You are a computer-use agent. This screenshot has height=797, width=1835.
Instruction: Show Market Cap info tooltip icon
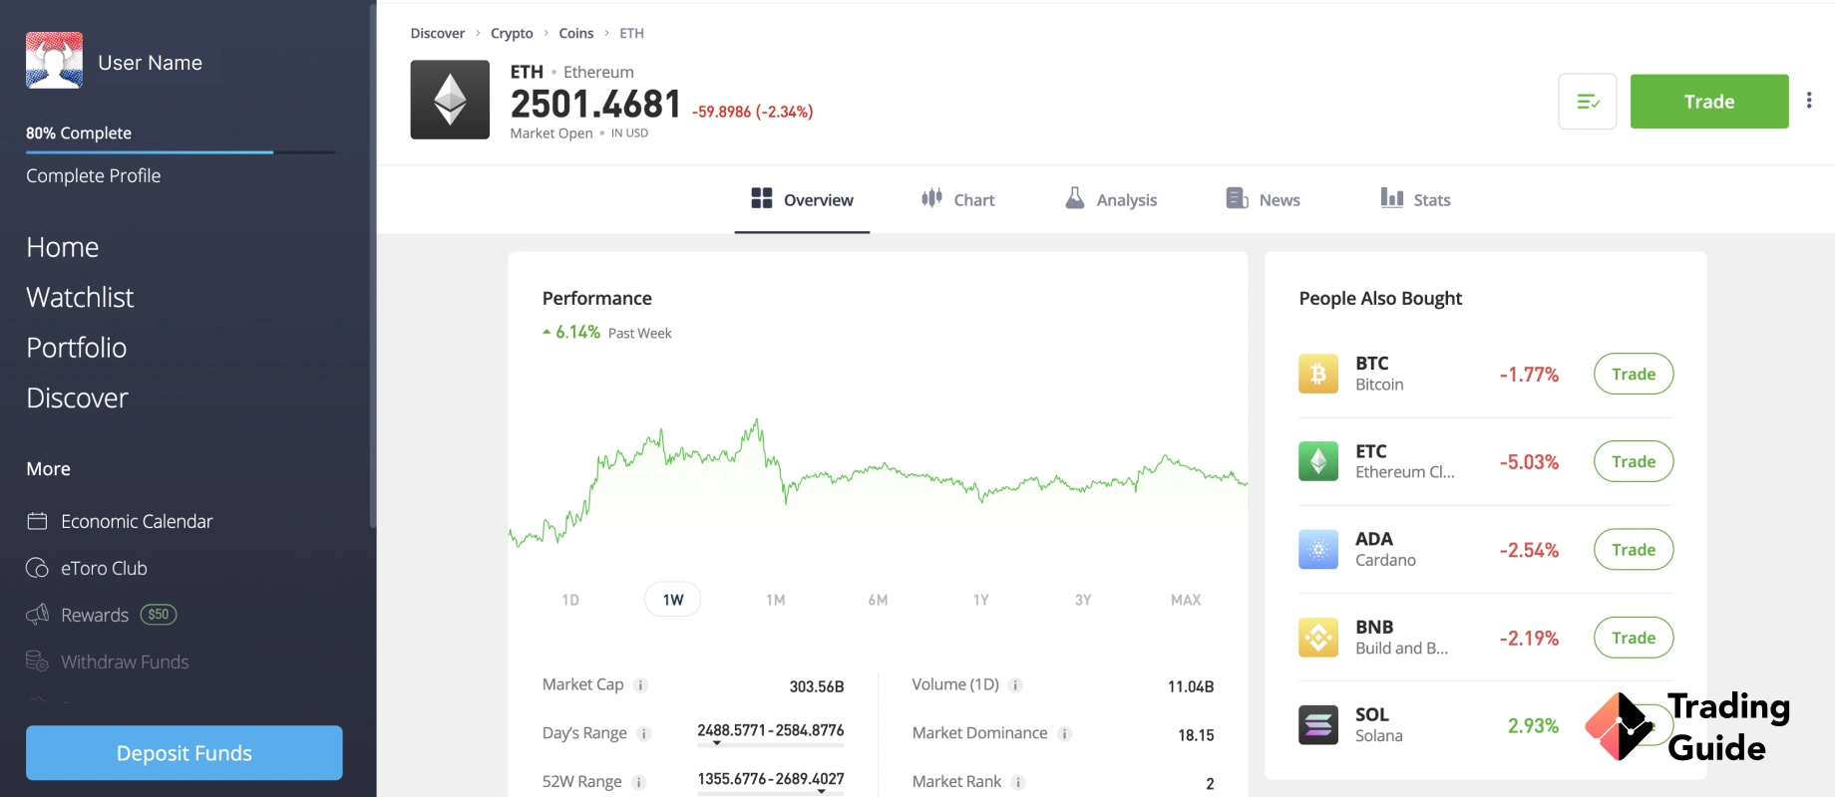click(641, 685)
